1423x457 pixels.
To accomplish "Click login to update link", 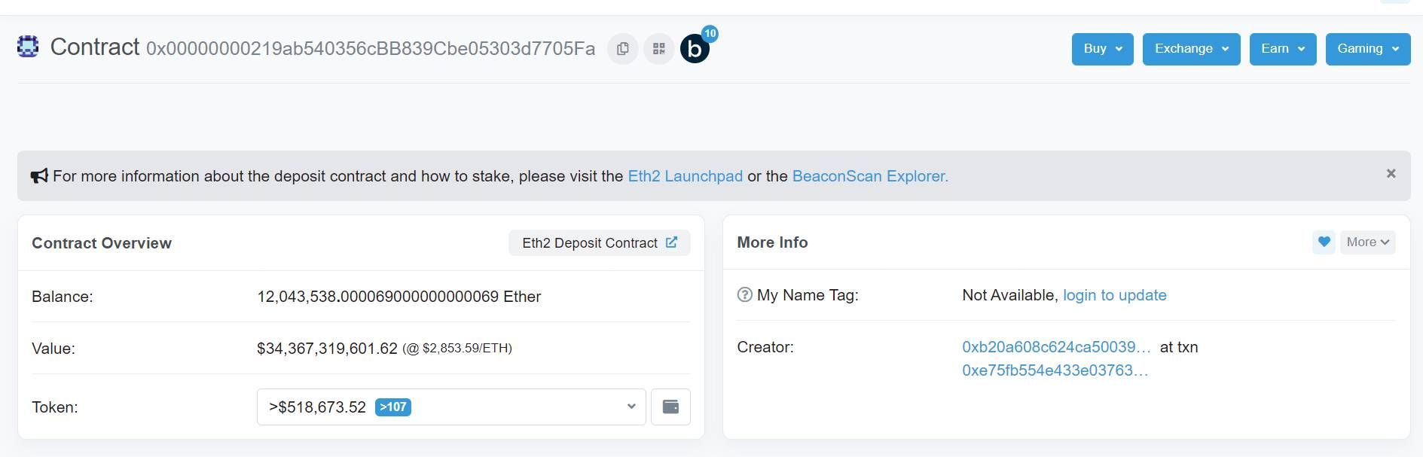I will tap(1114, 295).
